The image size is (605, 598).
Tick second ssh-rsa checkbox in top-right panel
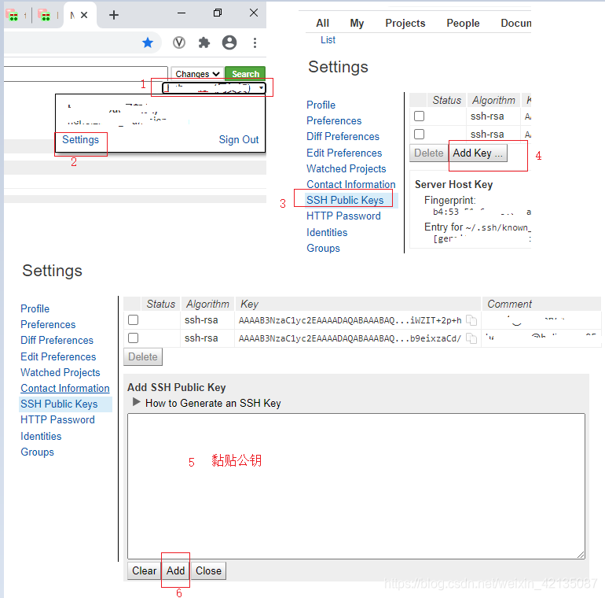pos(419,134)
